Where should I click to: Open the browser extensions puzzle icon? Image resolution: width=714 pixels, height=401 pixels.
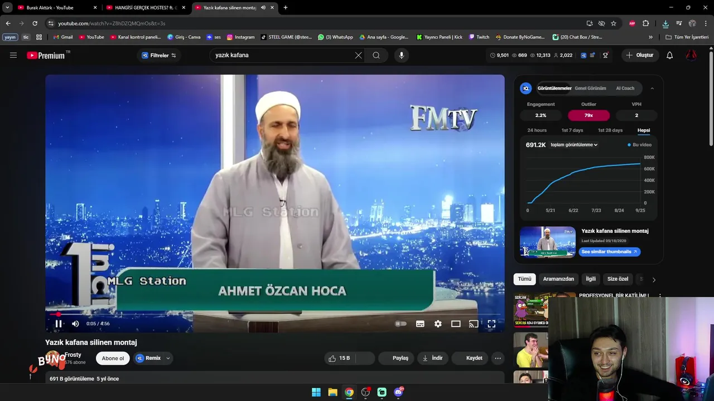click(x=646, y=23)
